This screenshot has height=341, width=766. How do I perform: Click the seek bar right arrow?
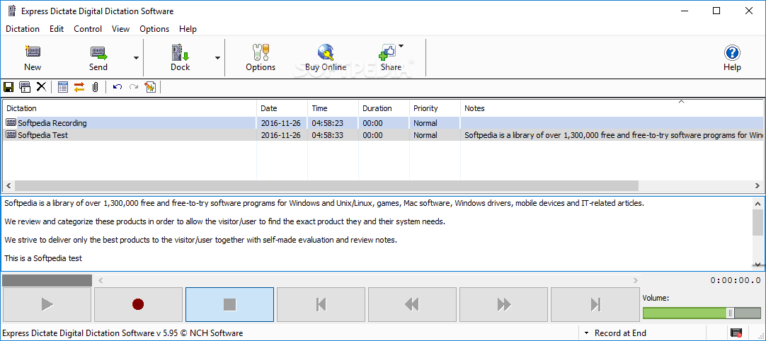click(635, 280)
